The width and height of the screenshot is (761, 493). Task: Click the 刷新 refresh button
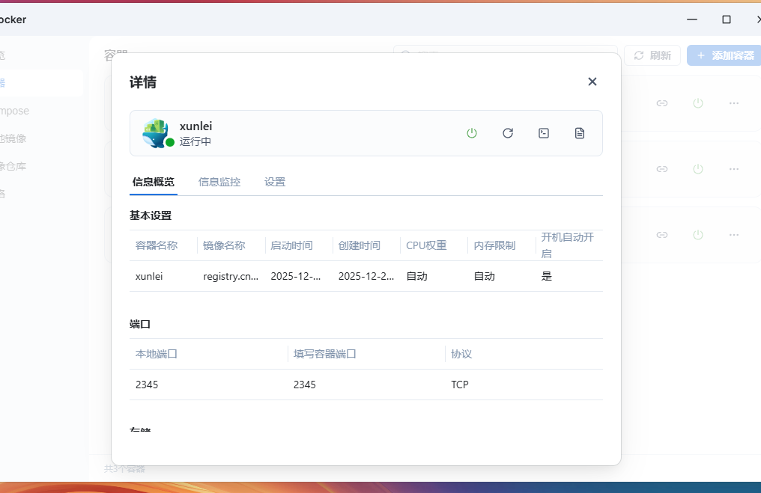652,55
